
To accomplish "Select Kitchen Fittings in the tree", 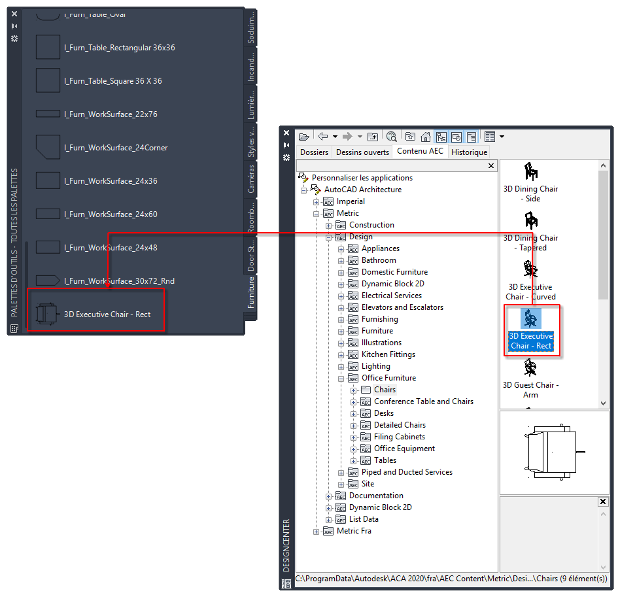I will (x=388, y=354).
